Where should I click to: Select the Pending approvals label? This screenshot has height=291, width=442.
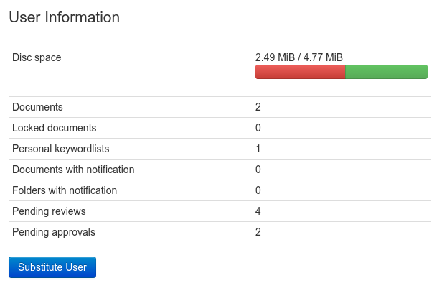click(54, 232)
